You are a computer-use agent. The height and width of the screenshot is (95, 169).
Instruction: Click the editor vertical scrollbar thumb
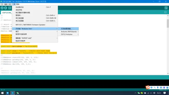click(168, 23)
